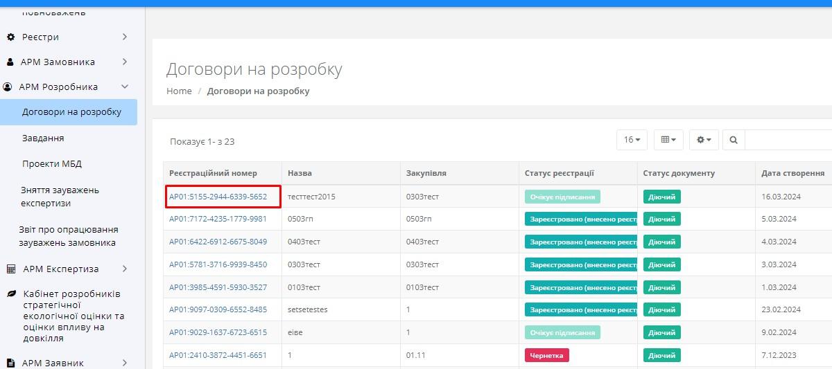This screenshot has height=369, width=832.
Task: Select Завдання in the sidebar
Action: click(43, 138)
